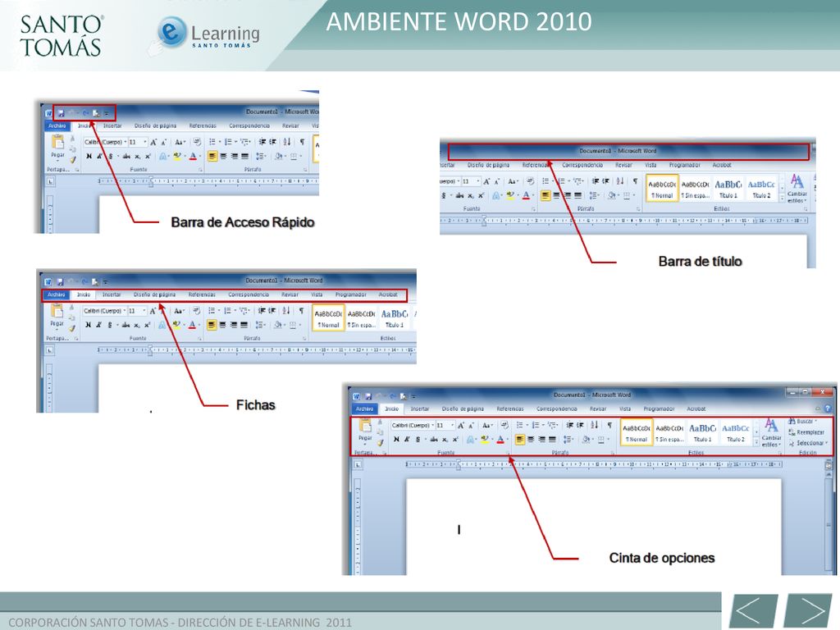Click Redo icon in Barra de Acceso Rápido screenshot
The image size is (840, 630).
coord(84,113)
